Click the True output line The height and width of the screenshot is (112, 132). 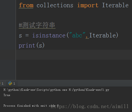point(7,95)
